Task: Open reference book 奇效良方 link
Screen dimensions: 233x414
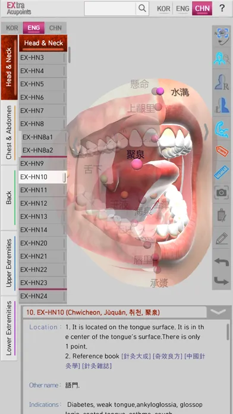Action: (167, 356)
